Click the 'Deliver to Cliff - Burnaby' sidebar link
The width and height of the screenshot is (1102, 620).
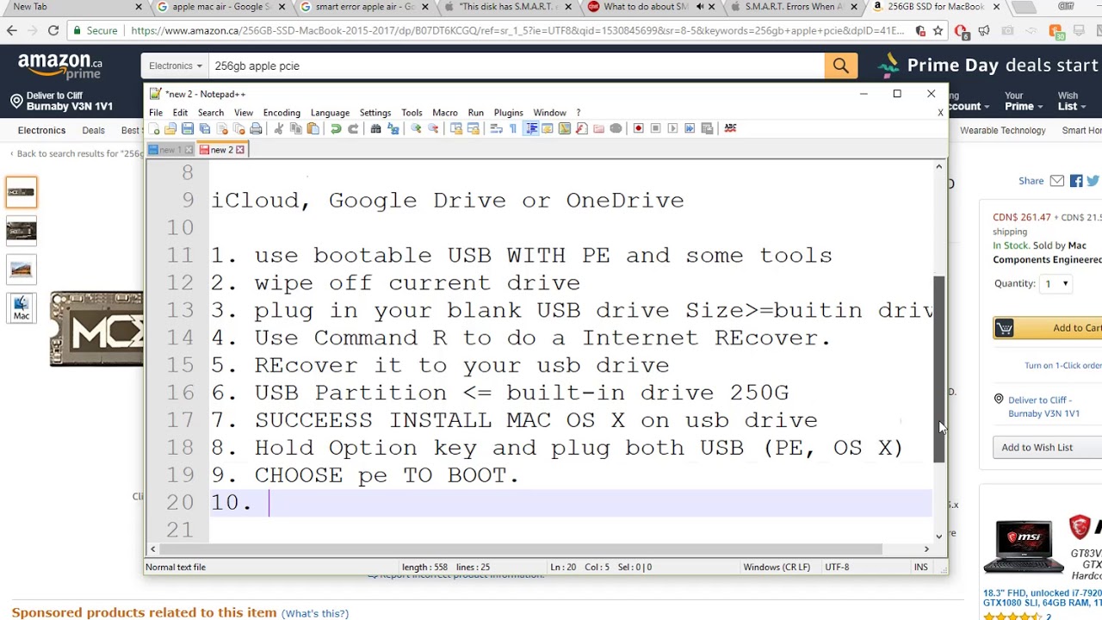(1043, 406)
